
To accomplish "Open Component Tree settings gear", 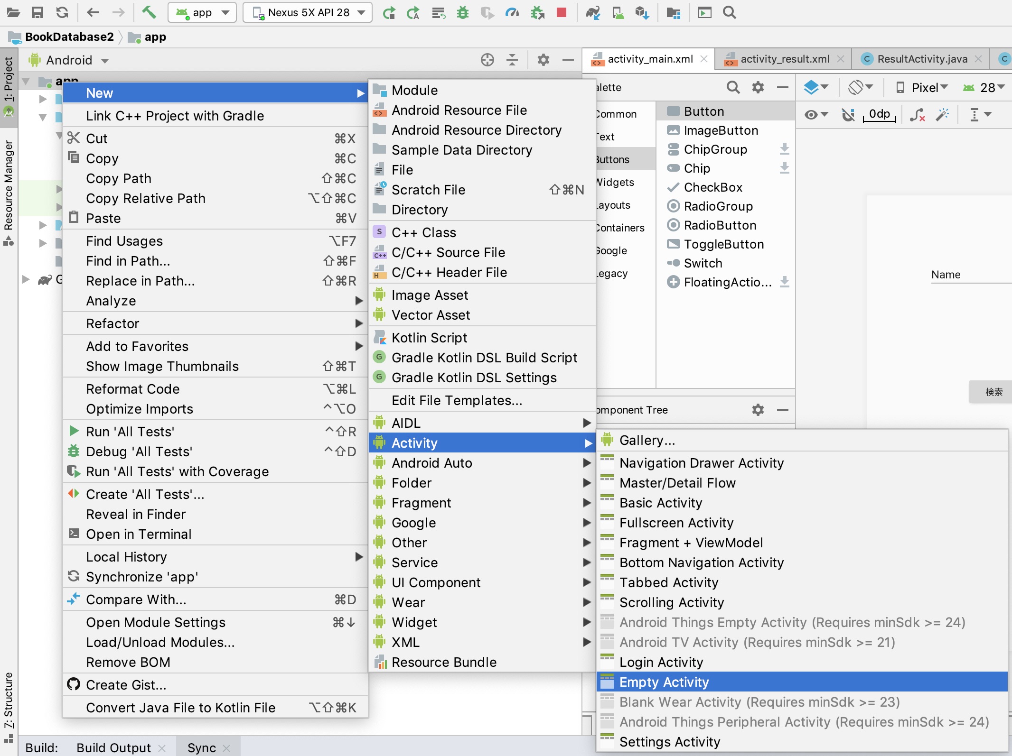I will coord(758,410).
